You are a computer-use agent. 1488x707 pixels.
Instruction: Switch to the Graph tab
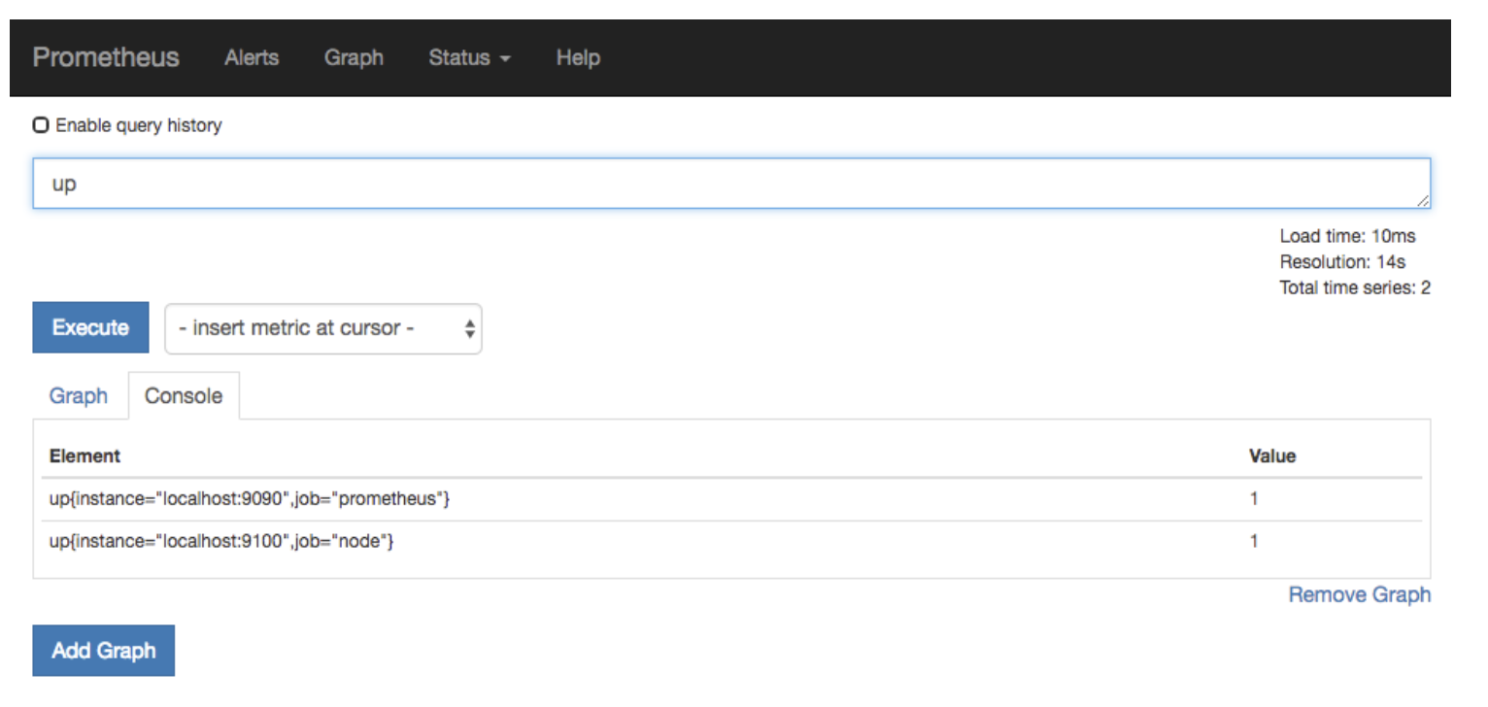coord(79,396)
